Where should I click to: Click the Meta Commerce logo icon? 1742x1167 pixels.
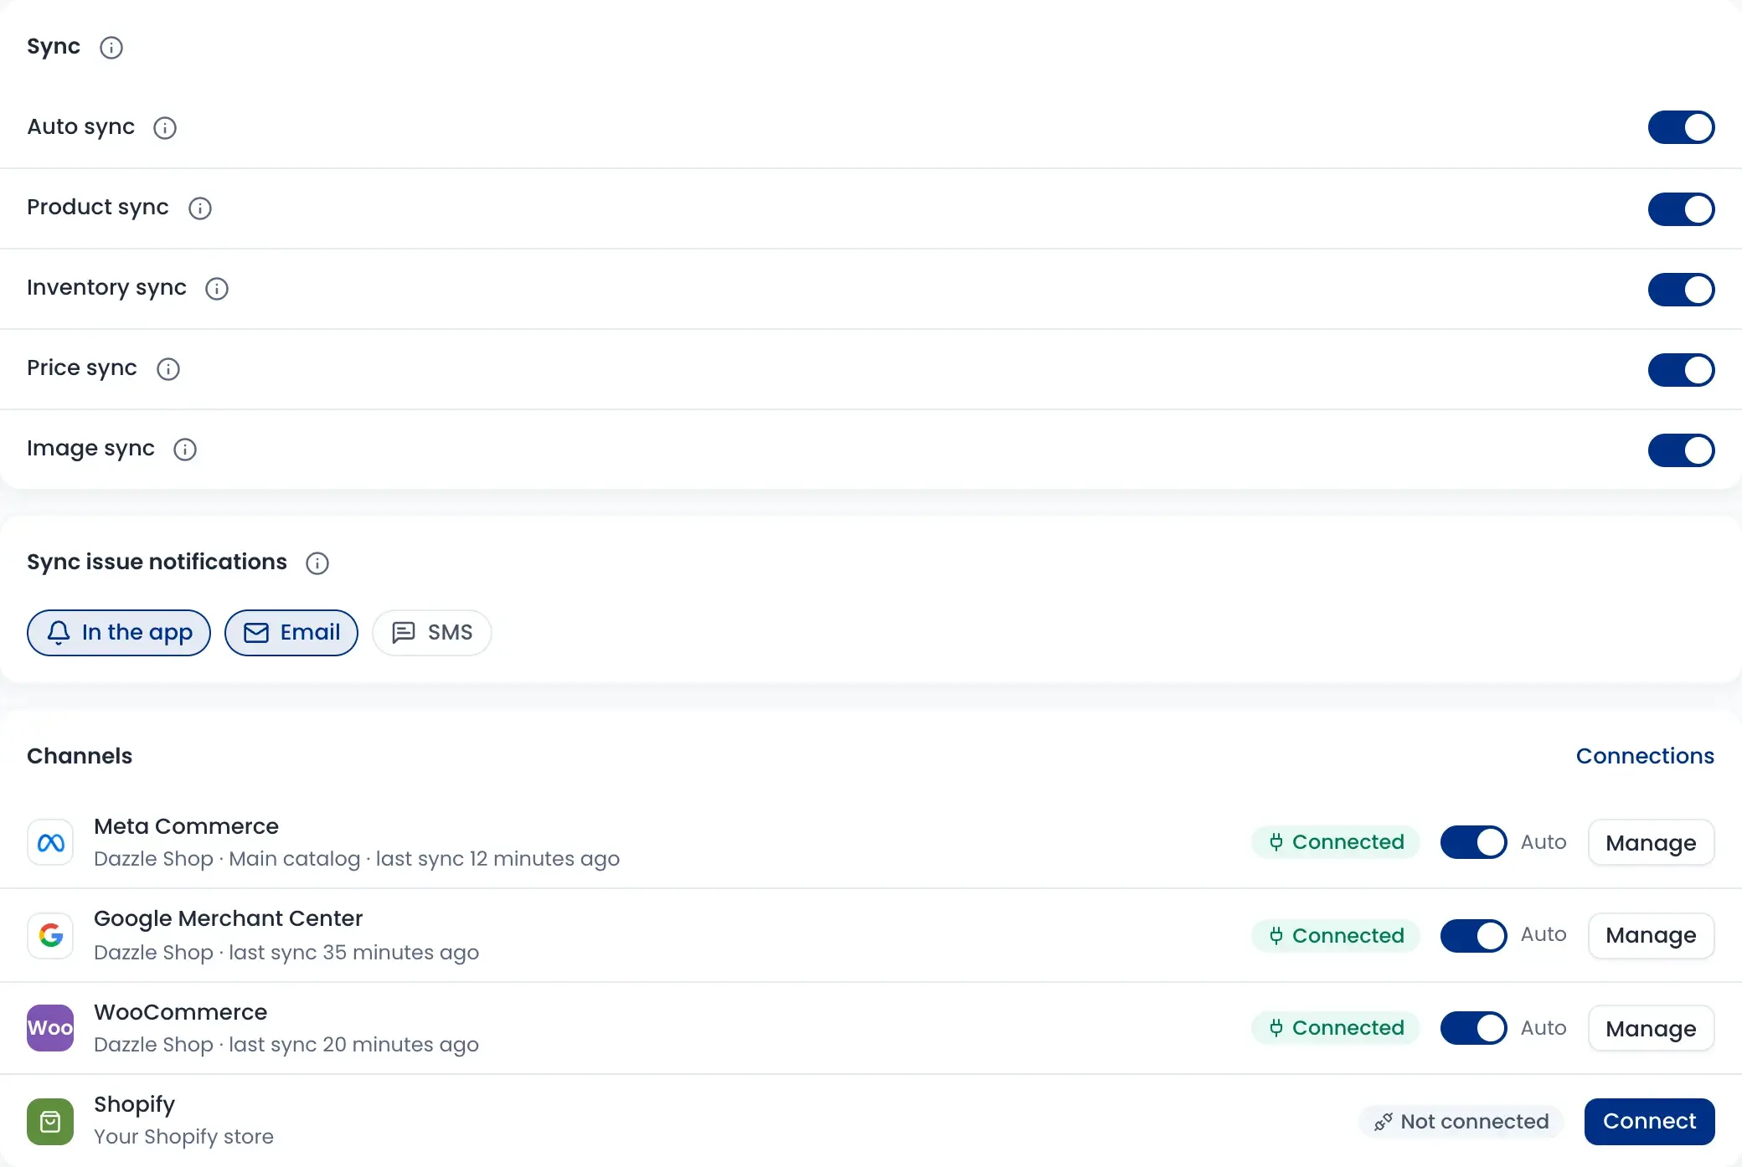(x=50, y=842)
